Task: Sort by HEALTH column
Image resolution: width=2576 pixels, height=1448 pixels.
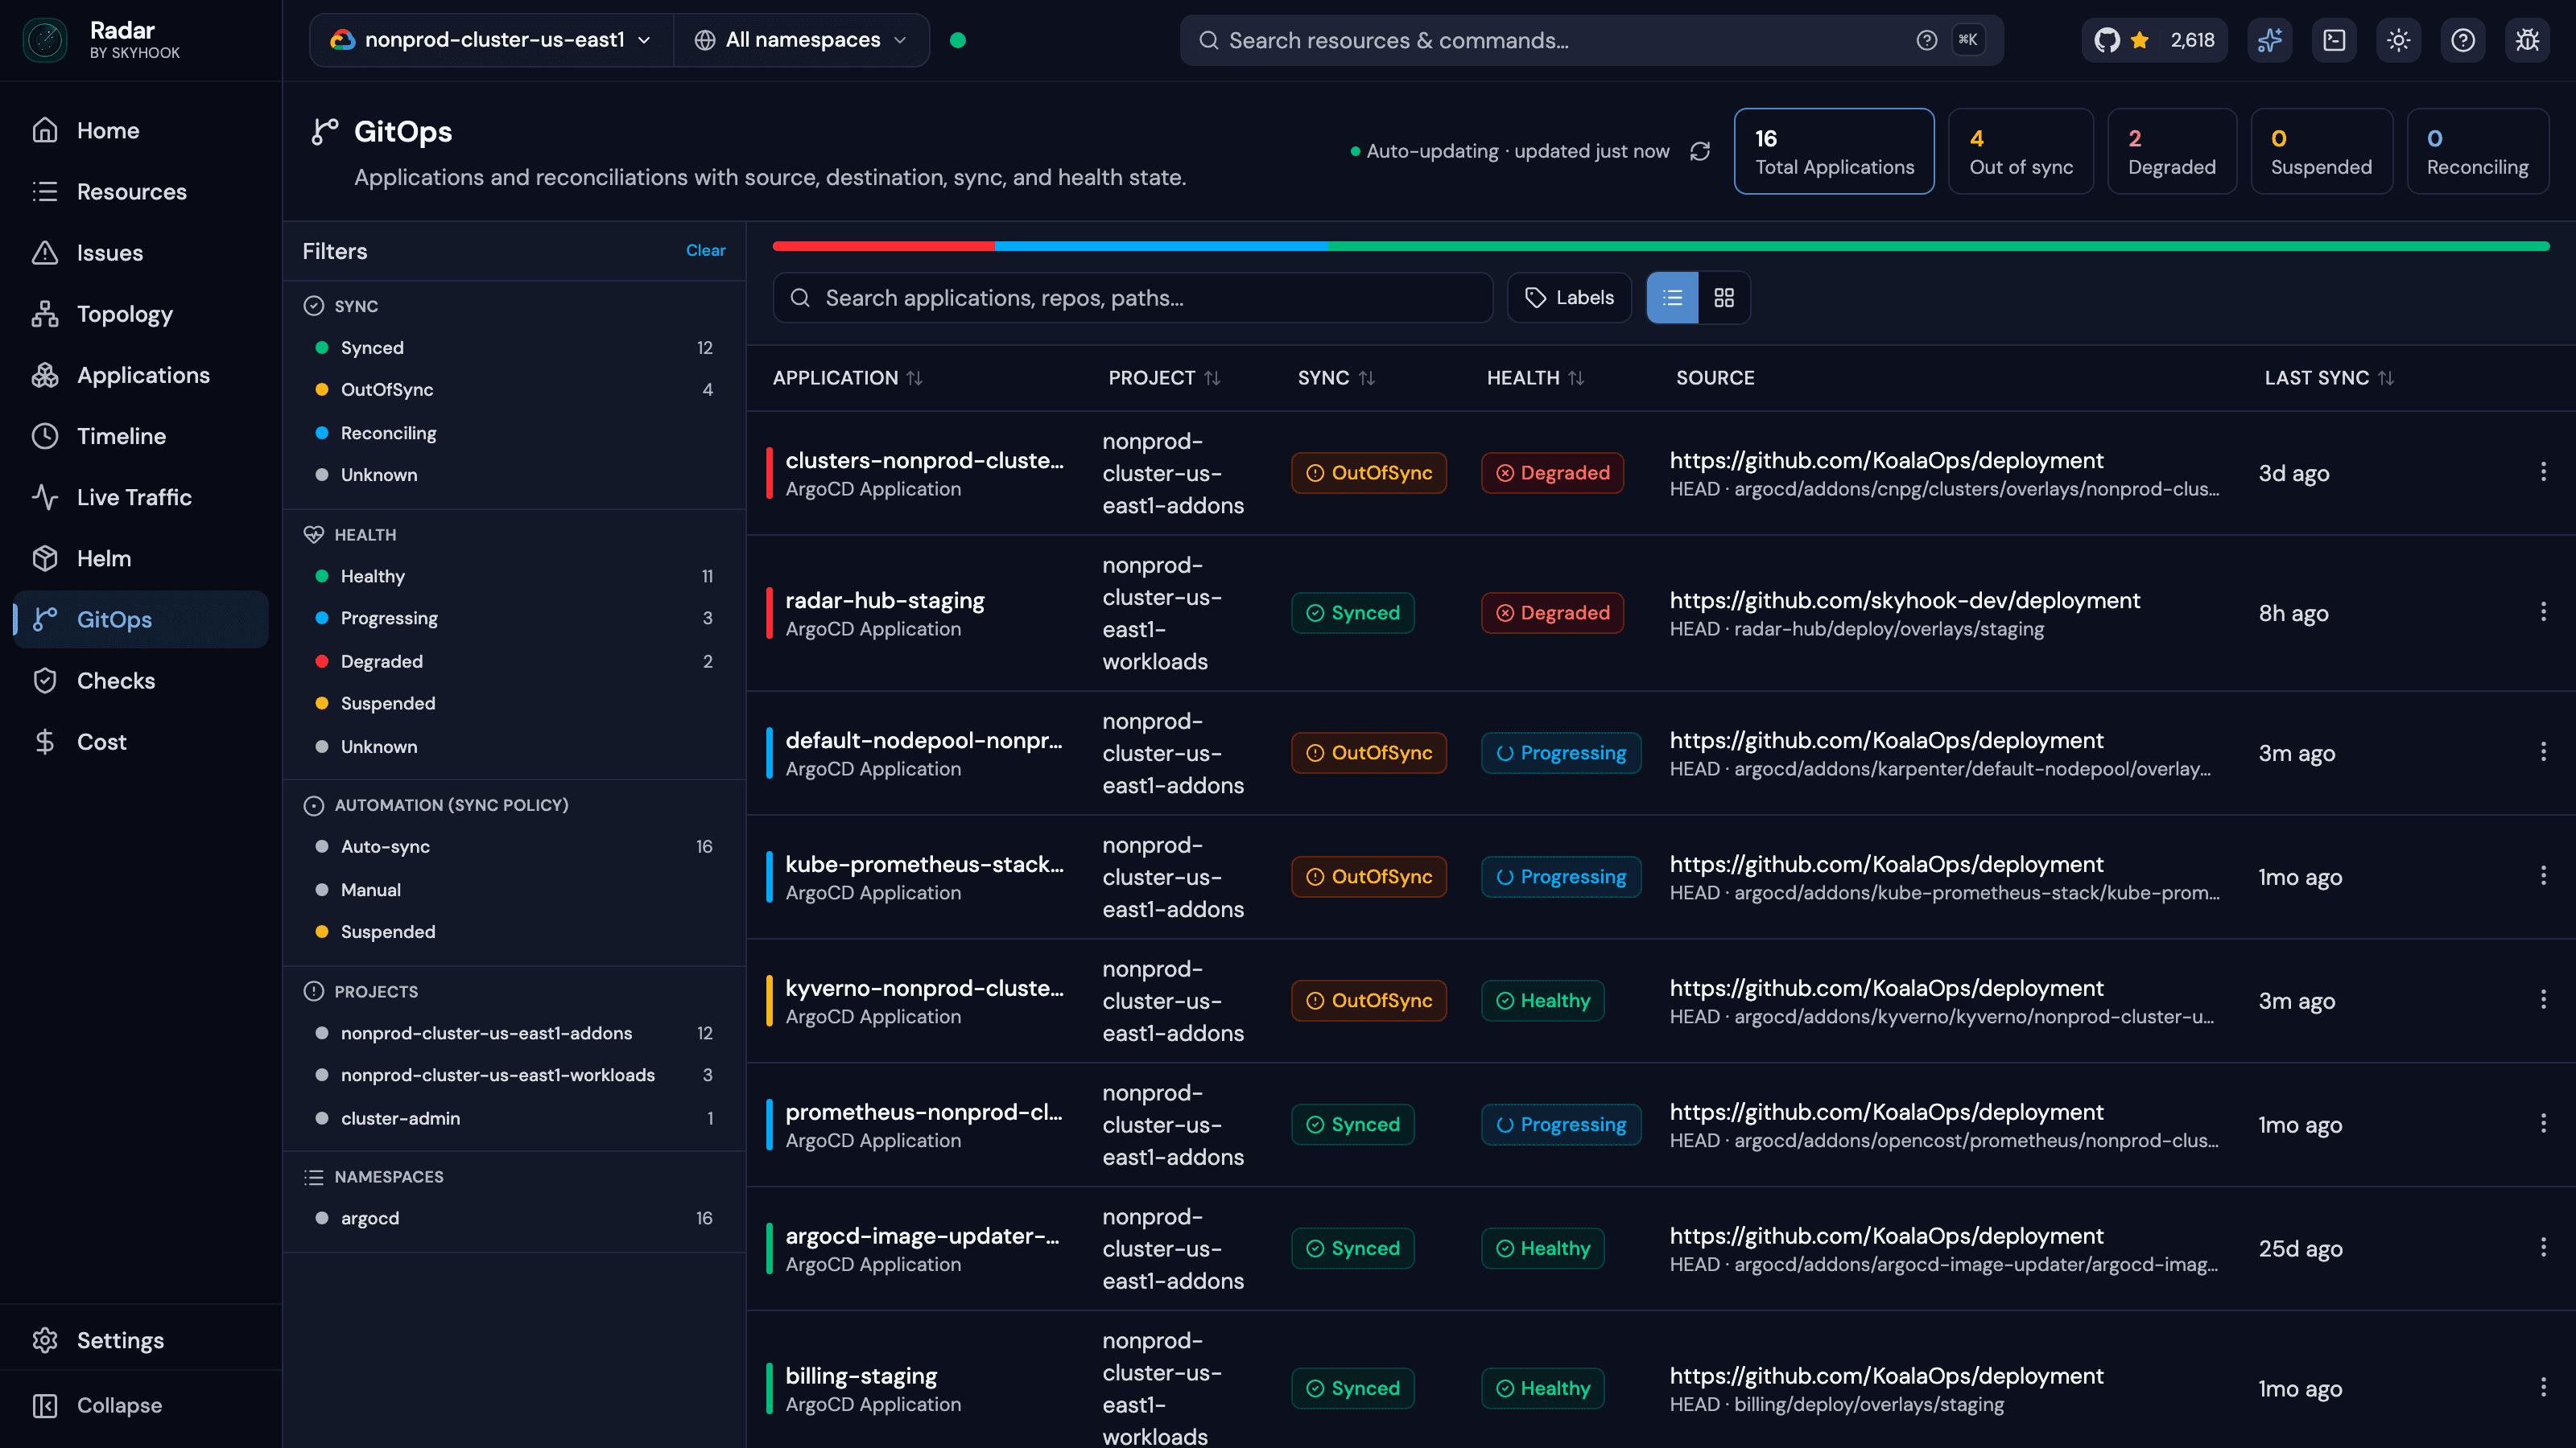Action: point(1535,378)
